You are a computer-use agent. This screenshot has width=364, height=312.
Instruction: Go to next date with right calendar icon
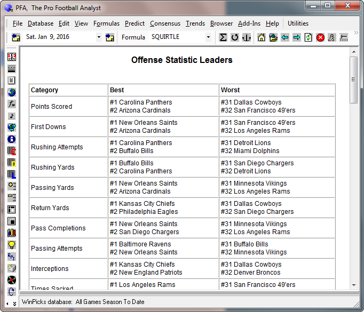tap(109, 37)
